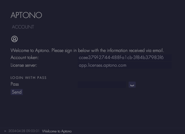
Task: Click the token value starting with ccee379f
Action: pyautogui.click(x=121, y=57)
